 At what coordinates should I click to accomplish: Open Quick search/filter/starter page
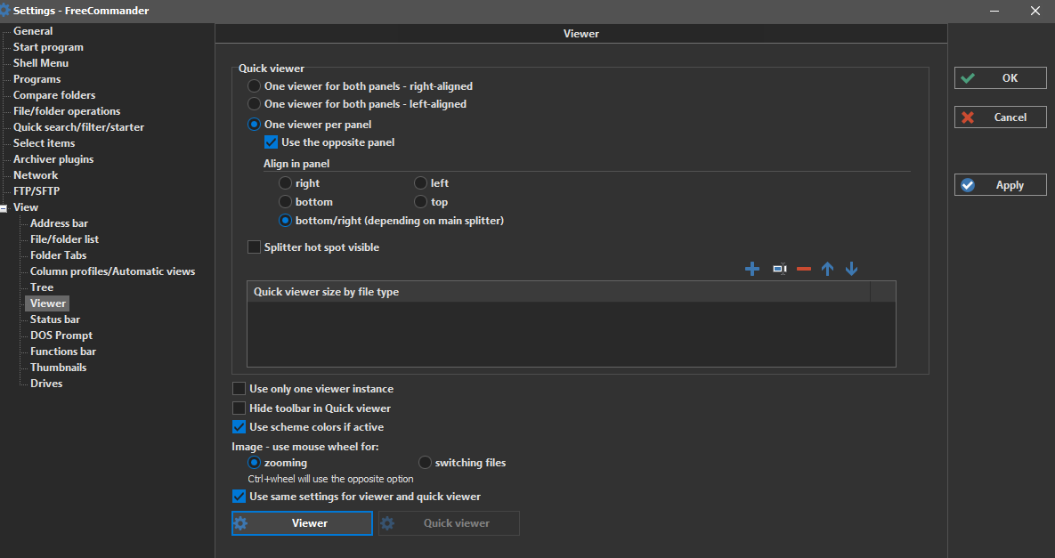[78, 127]
